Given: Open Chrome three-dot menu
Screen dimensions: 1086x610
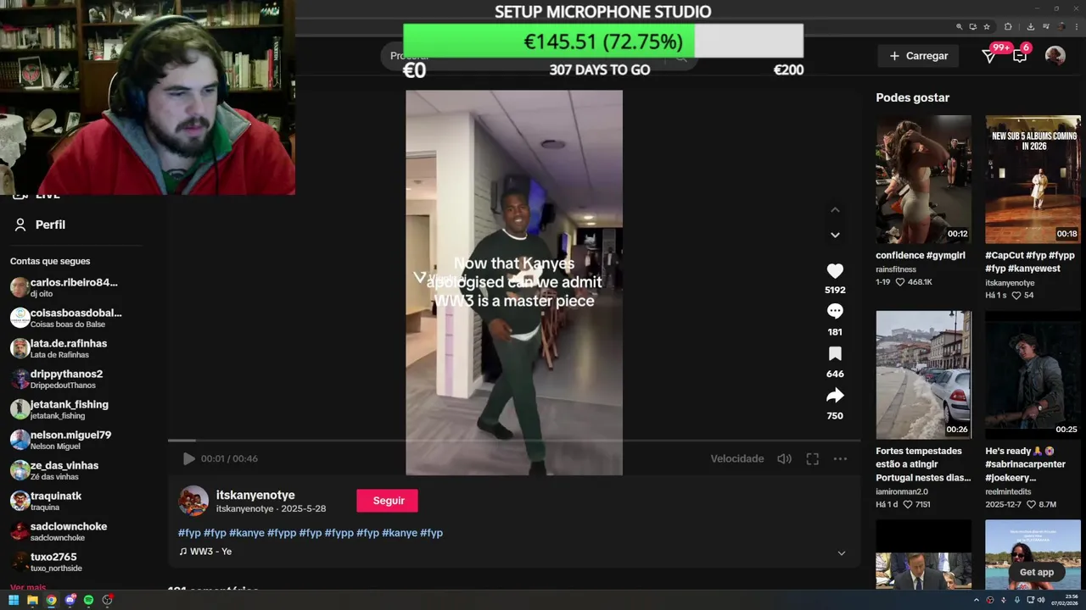Looking at the screenshot, I should coord(1077,27).
